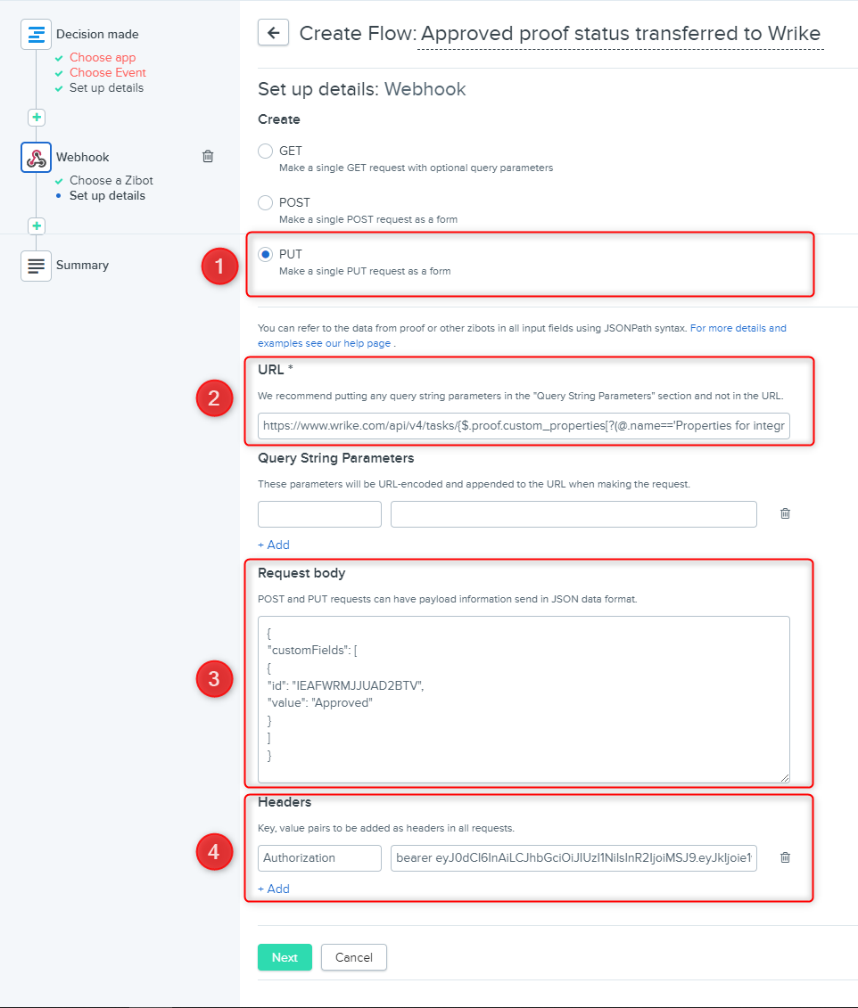Click the Decision made step icon
Screen dimensions: 858x1008
click(36, 35)
